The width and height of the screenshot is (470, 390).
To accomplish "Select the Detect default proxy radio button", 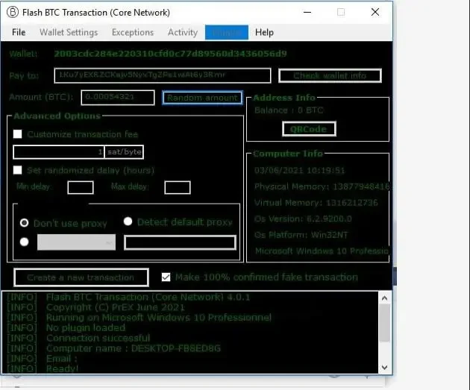I will (x=128, y=221).
